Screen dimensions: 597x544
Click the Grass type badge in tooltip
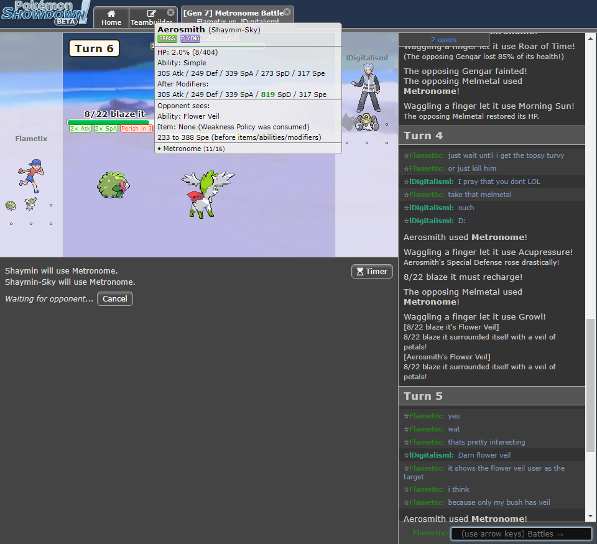pos(167,39)
